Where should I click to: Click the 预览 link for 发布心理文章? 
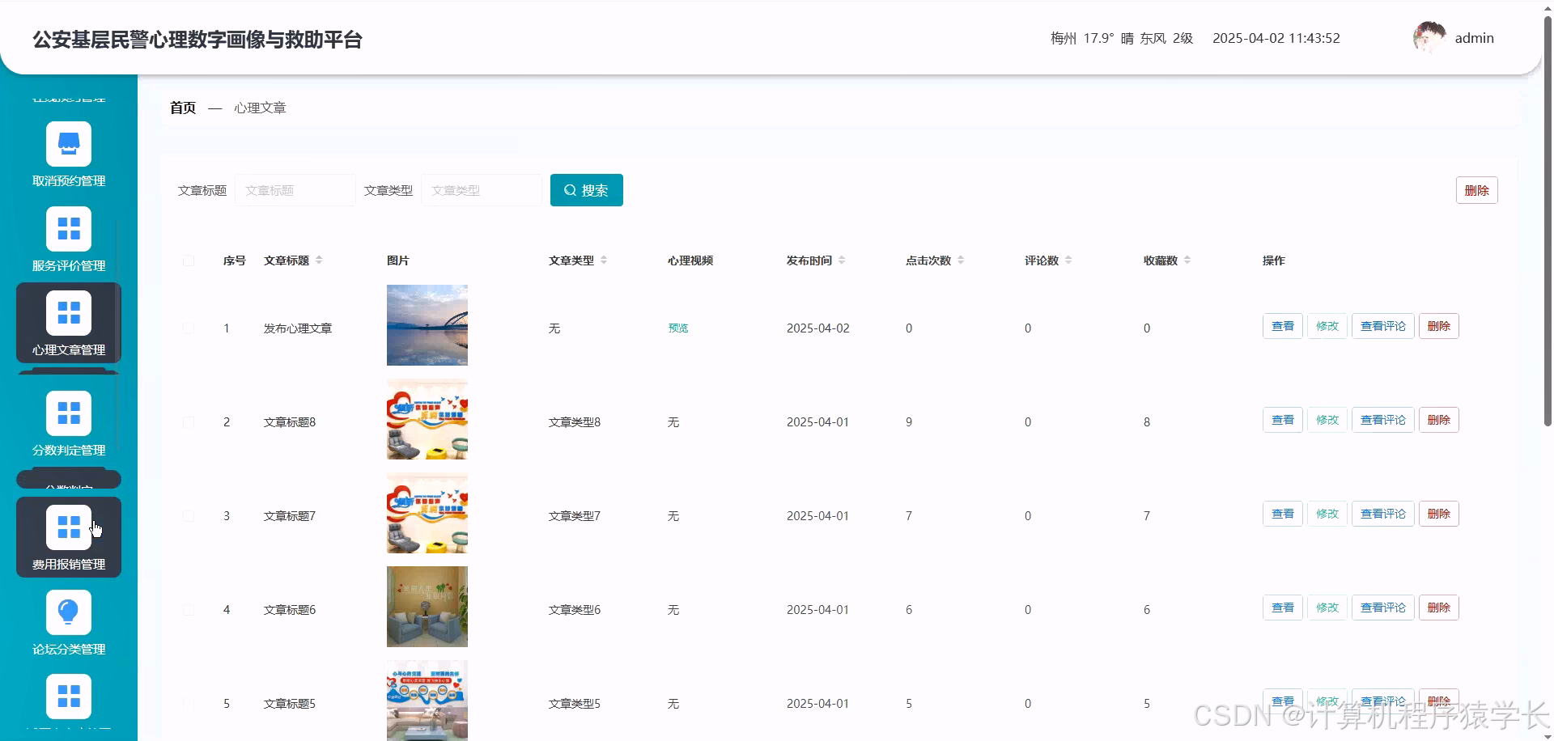click(677, 328)
